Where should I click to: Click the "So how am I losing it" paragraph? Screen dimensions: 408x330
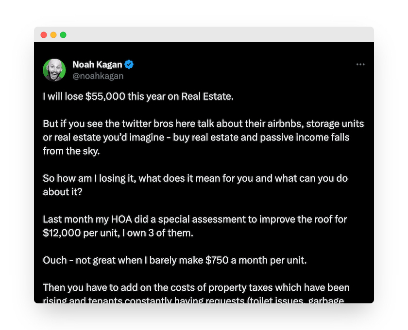click(x=194, y=185)
